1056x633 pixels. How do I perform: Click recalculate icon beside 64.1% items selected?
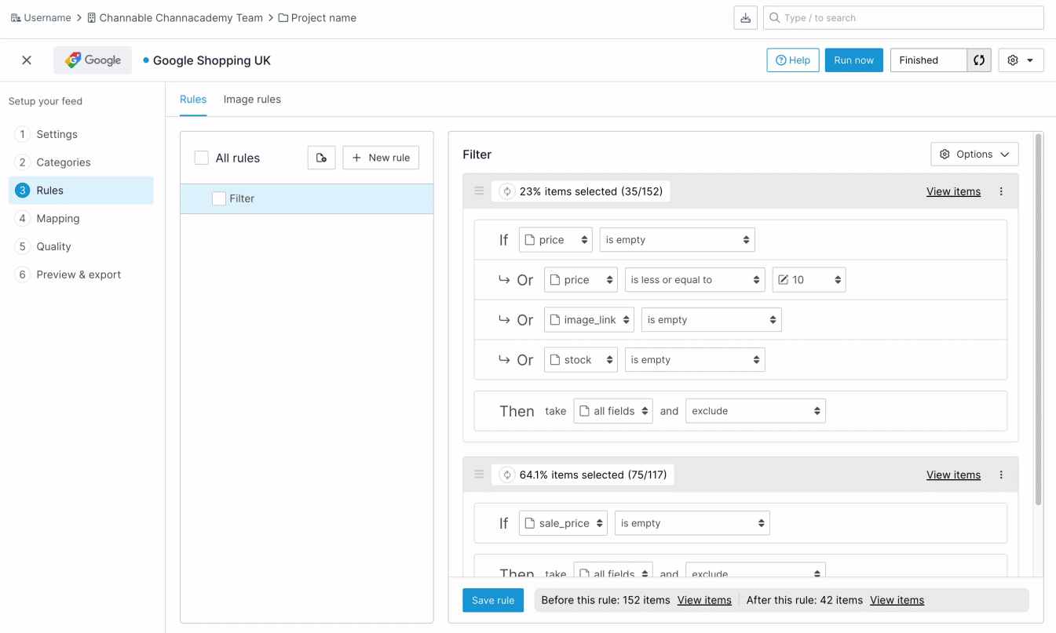[507, 475]
